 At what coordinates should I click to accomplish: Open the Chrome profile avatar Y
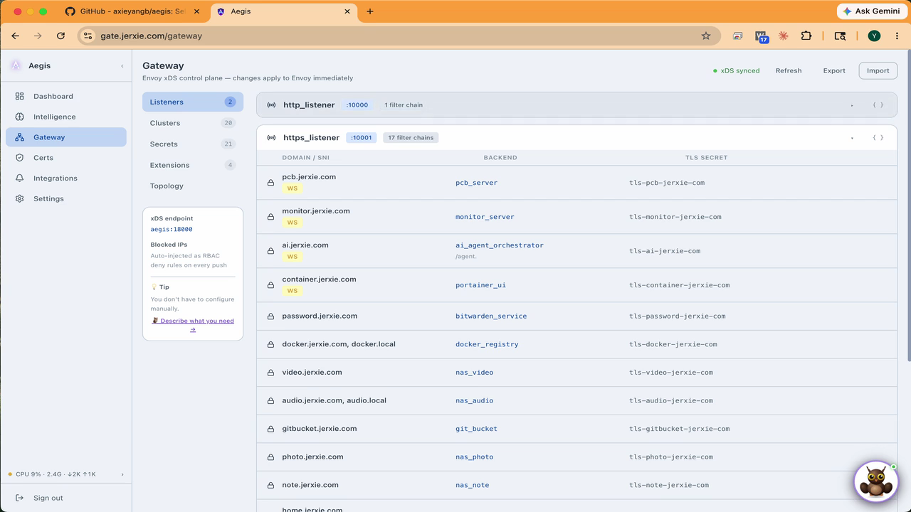[x=874, y=36]
